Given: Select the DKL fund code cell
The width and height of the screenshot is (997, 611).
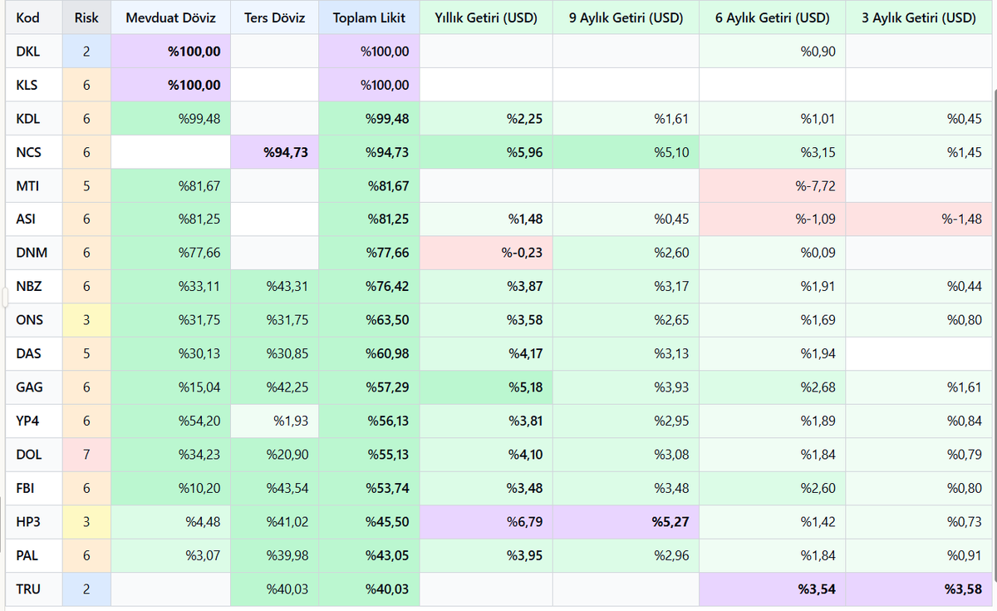Looking at the screenshot, I should point(33,52).
